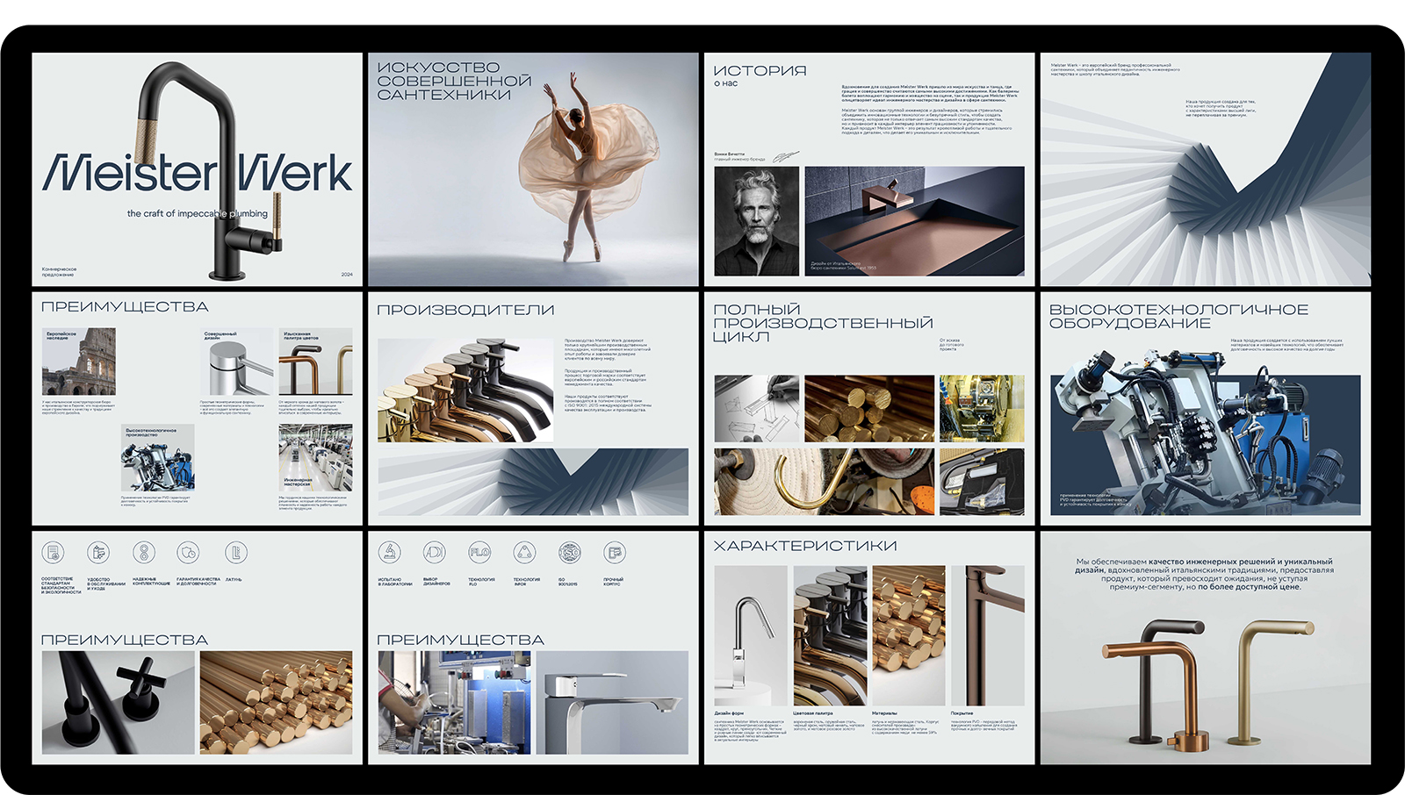The width and height of the screenshot is (1405, 795).
Task: Select the 'Высокотехнологичное производство' small machine image
Action: tap(157, 458)
